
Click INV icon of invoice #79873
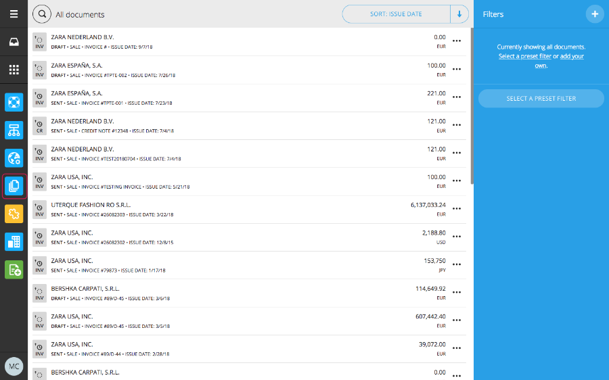(x=39, y=266)
